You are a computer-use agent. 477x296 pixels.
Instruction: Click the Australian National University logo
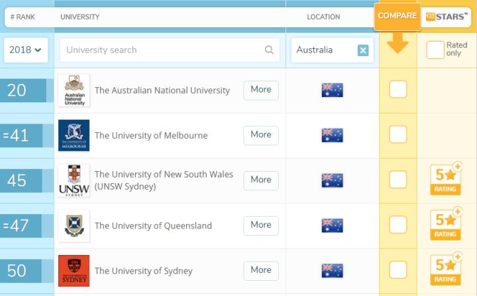[x=74, y=91]
